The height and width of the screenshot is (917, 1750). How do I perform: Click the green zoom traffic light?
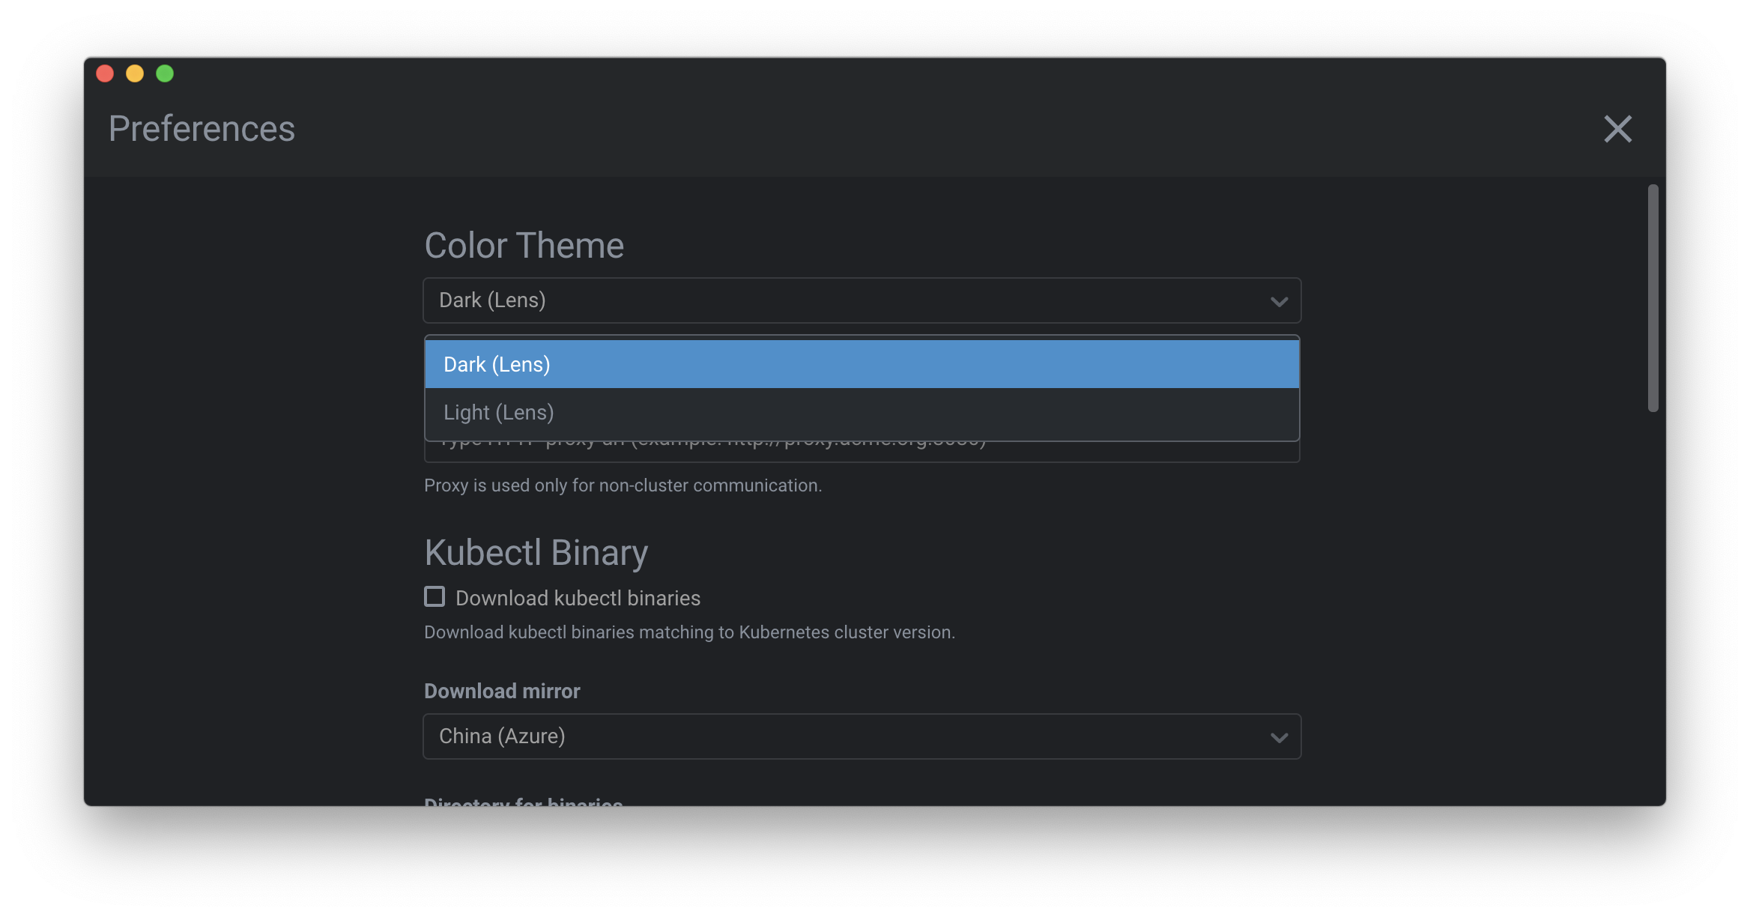coord(164,73)
